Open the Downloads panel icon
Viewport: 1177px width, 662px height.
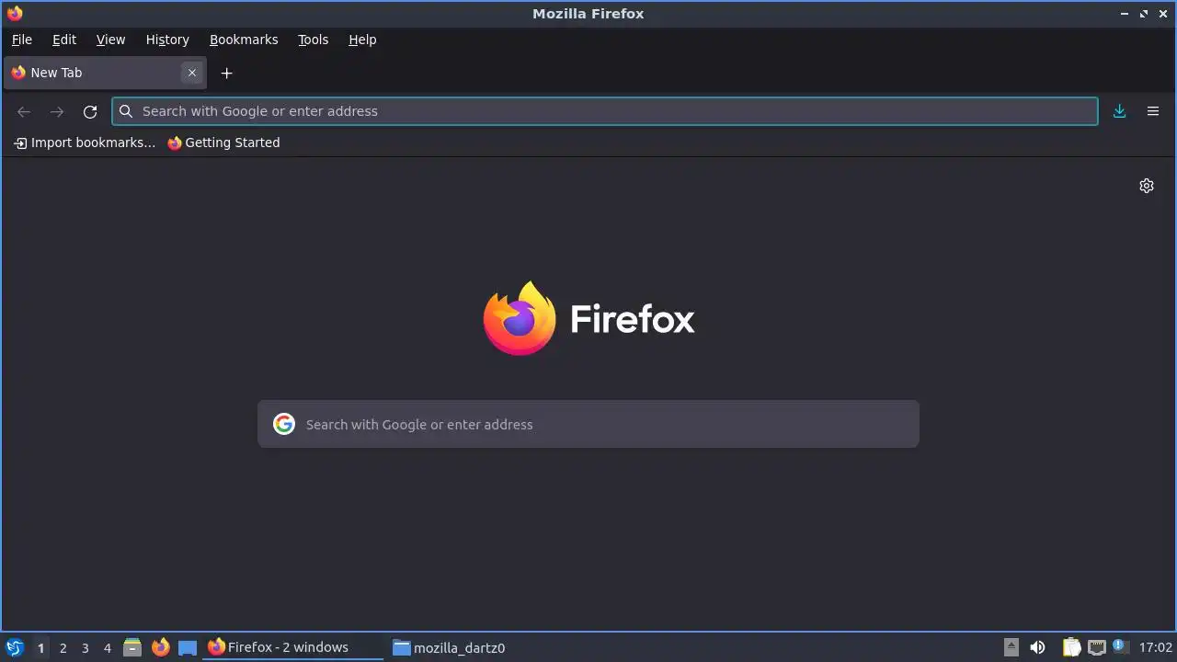tap(1119, 111)
